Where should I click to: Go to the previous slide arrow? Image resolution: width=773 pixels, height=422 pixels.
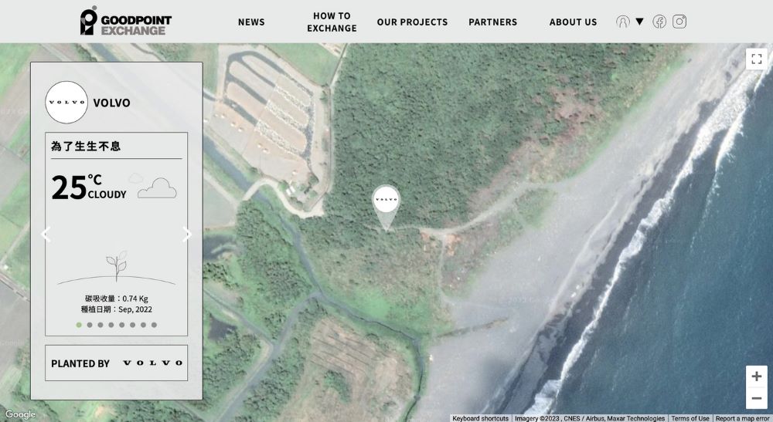pos(46,235)
